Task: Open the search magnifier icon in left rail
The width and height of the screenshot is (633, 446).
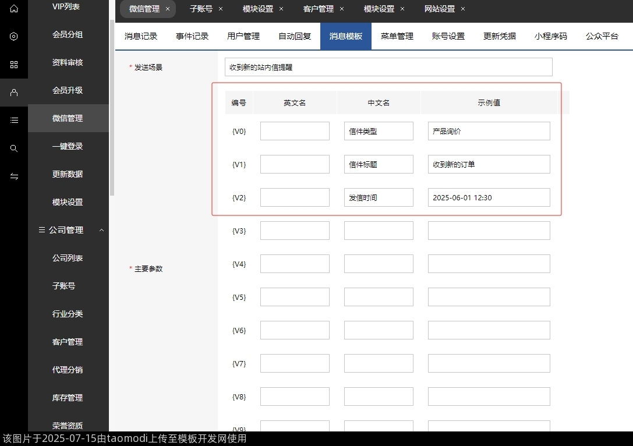Action: point(14,148)
